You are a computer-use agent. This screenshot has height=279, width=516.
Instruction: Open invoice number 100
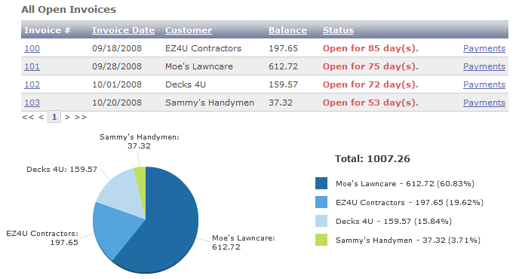[32, 48]
